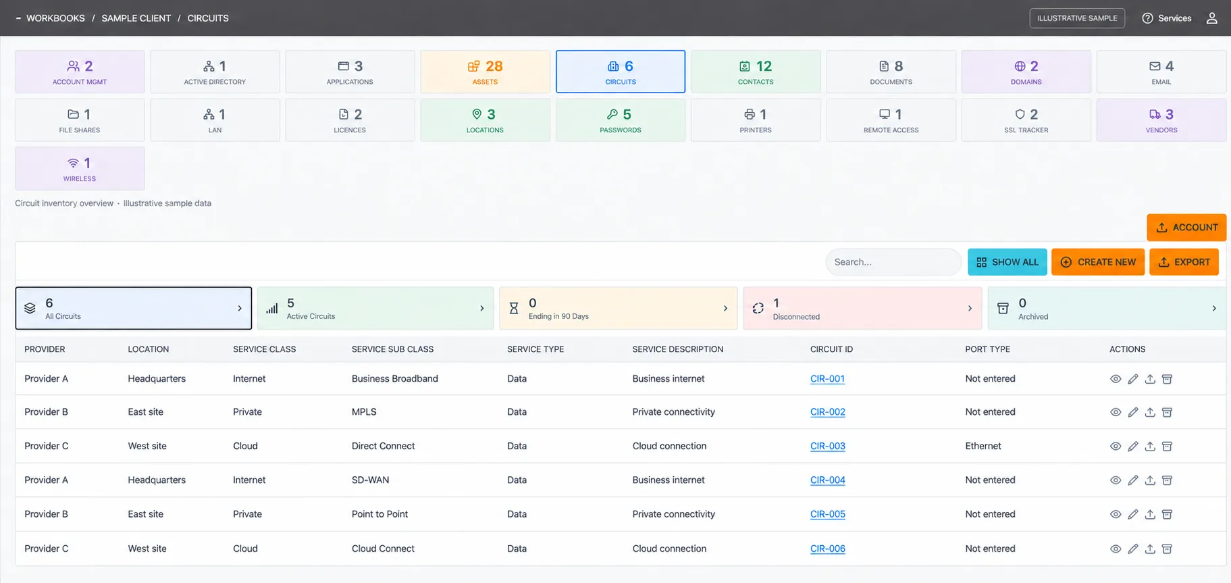Upload for CIR-002 using upload icon
The width and height of the screenshot is (1231, 583).
tap(1150, 412)
